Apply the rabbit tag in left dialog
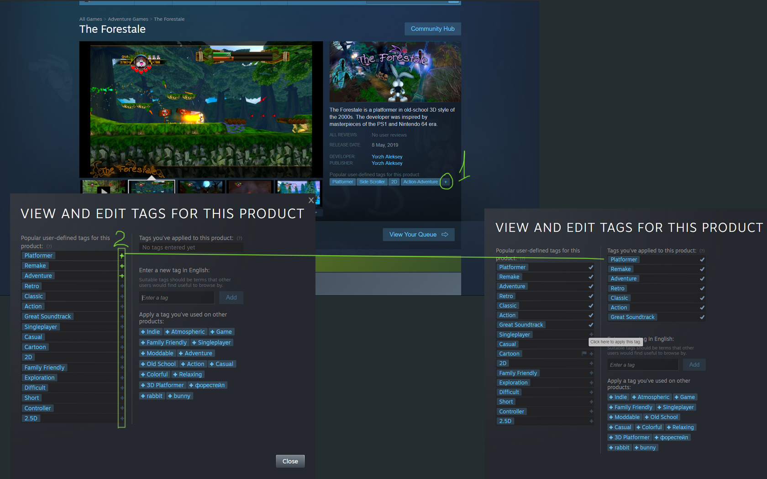The image size is (767, 479). pyautogui.click(x=152, y=396)
